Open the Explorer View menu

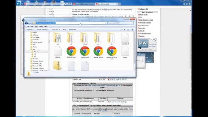click(x=36, y=26)
